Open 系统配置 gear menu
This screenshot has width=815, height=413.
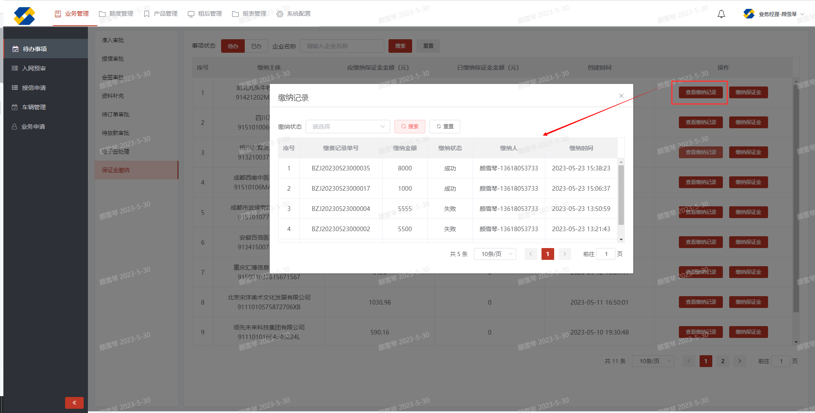click(294, 14)
